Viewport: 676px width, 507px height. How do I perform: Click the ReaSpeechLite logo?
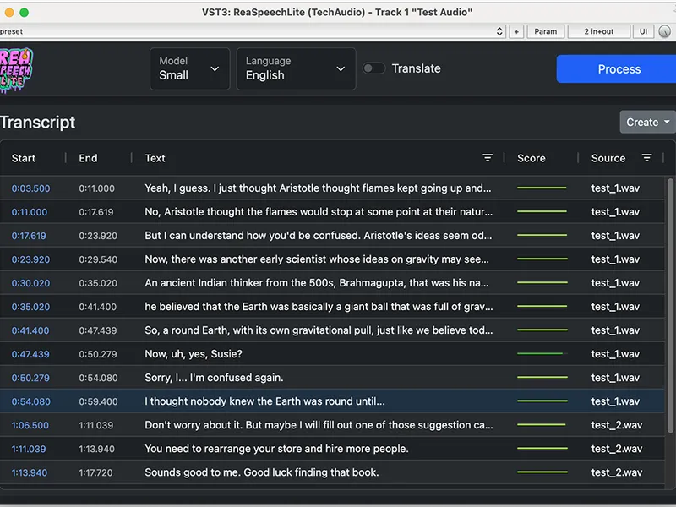15,69
